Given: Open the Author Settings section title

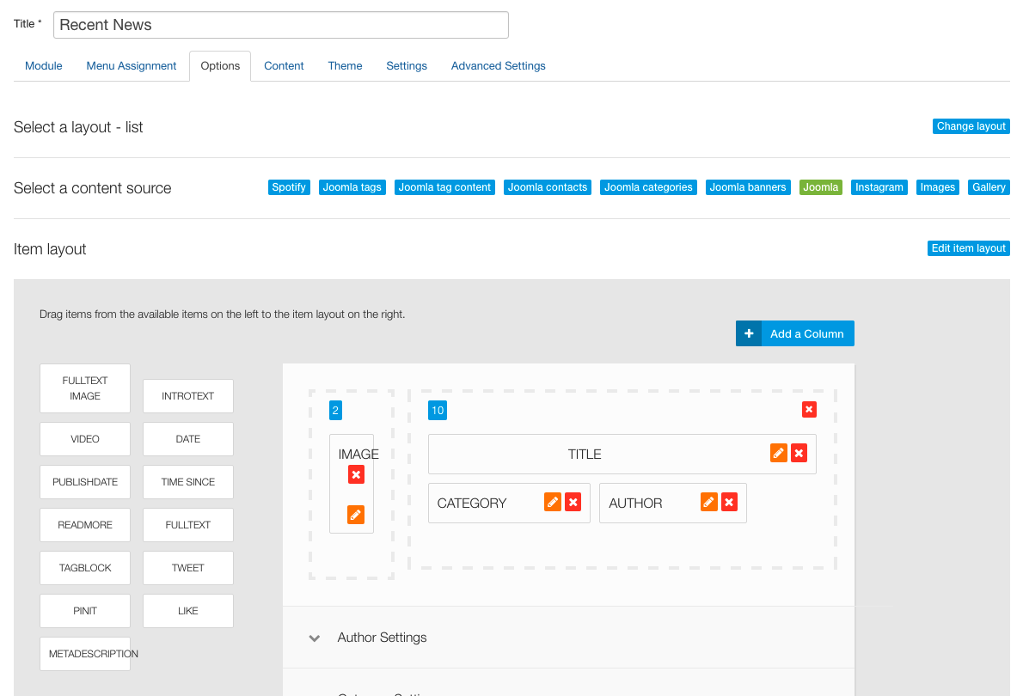Looking at the screenshot, I should click(x=382, y=638).
